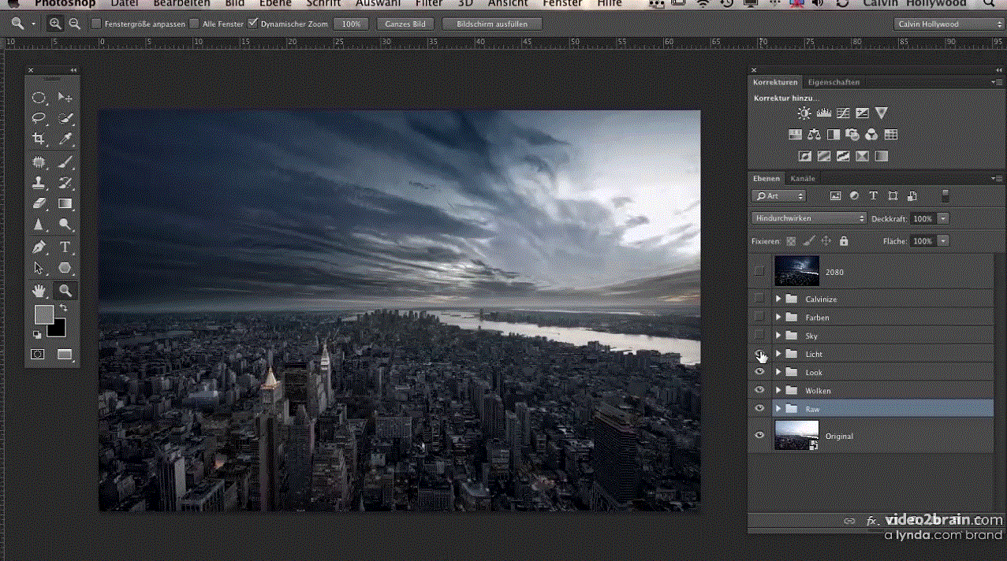This screenshot has height=561, width=1007.
Task: Click the Ganzes Bild button
Action: (405, 24)
